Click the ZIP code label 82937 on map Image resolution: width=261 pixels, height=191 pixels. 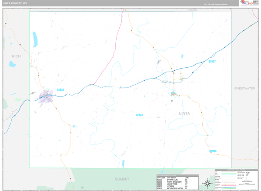click(212, 62)
